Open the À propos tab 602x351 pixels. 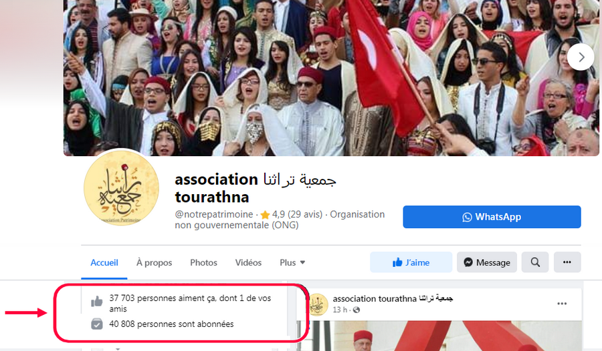[x=154, y=263]
